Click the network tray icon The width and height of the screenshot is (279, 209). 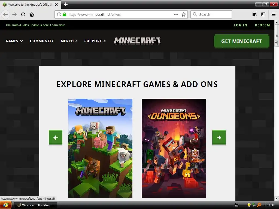tap(254, 205)
